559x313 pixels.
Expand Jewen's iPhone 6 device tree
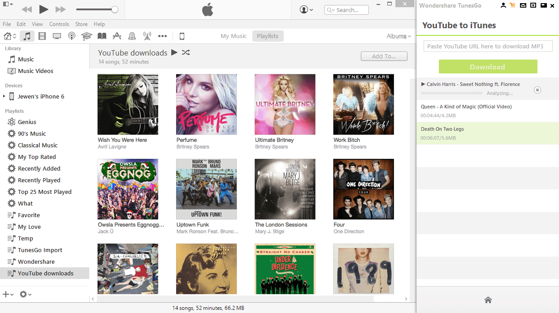[4, 96]
